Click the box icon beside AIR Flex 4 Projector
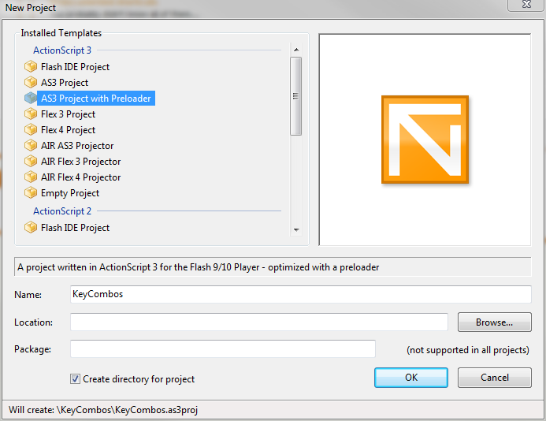 [31, 177]
